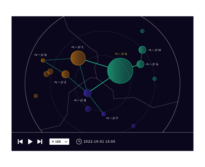Screen dimensions: 205x167
Task: Select the green ページ H node
Action: 142,50
